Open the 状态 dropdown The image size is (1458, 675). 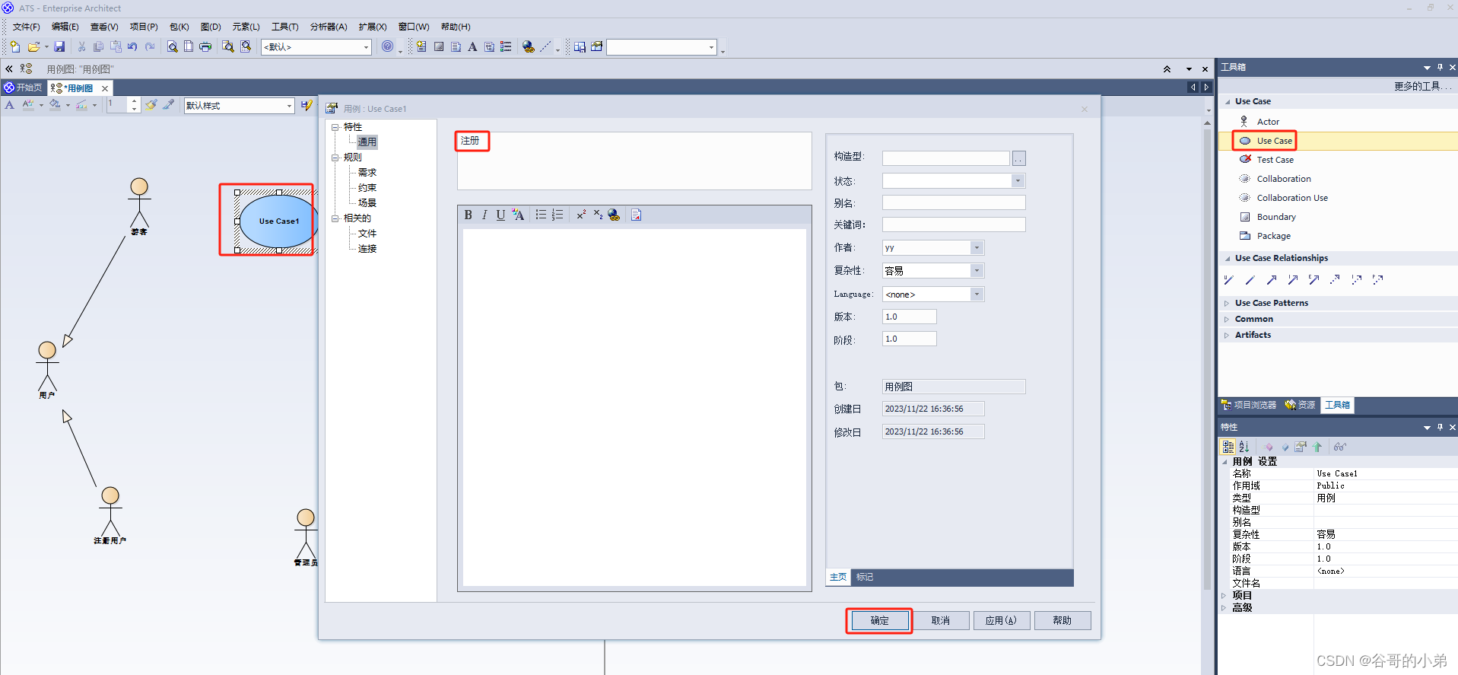click(x=1018, y=181)
